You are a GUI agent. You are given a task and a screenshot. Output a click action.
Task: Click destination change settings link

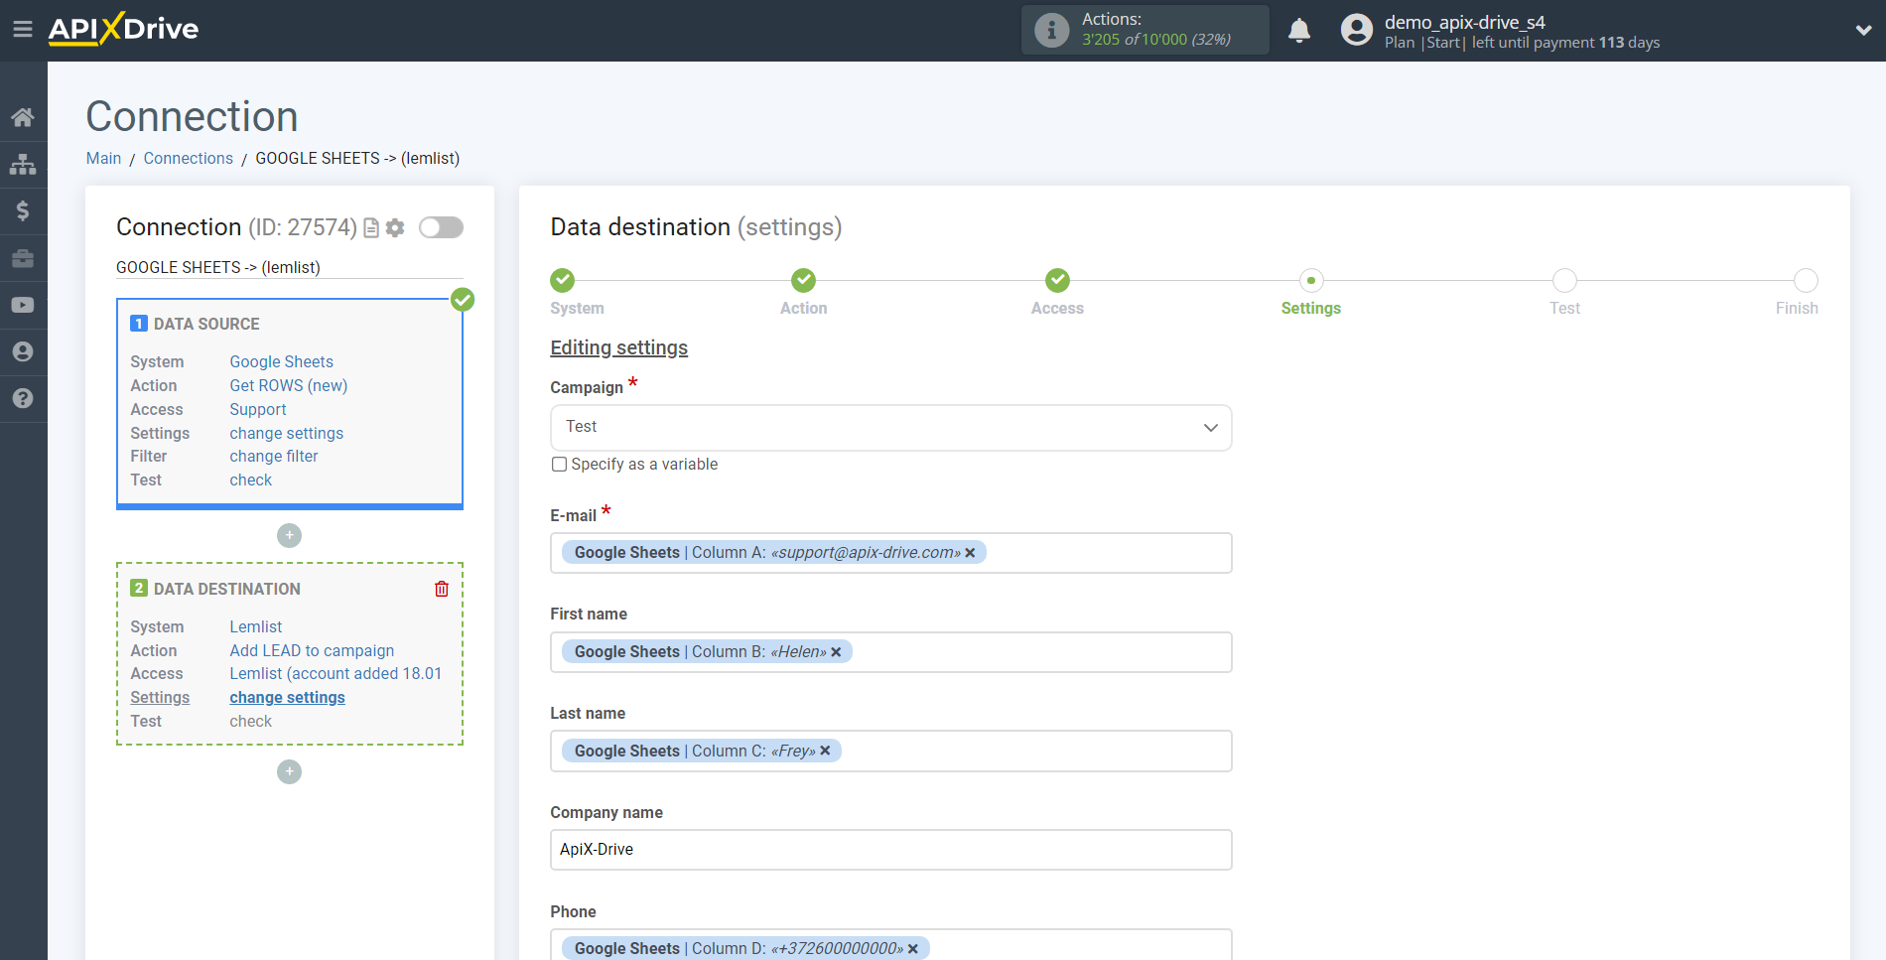[287, 697]
